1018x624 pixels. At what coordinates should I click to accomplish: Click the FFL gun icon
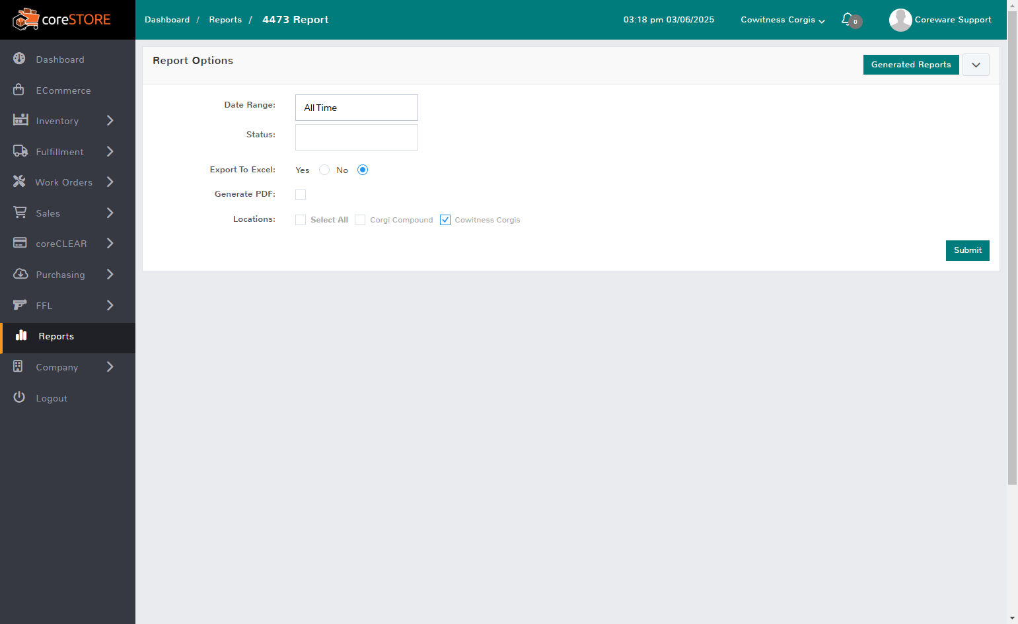(x=20, y=304)
